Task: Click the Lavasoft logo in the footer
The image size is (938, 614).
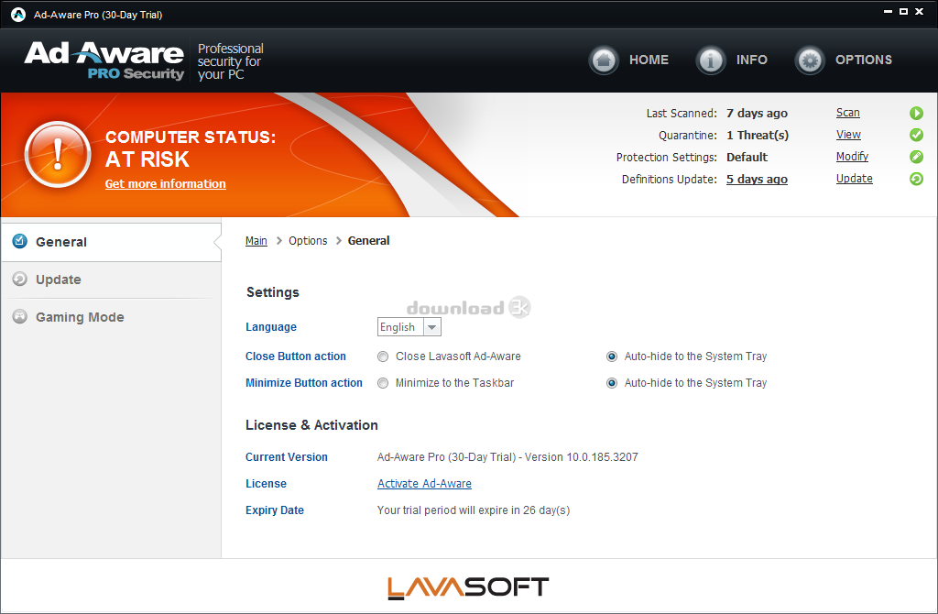Action: pyautogui.click(x=468, y=587)
